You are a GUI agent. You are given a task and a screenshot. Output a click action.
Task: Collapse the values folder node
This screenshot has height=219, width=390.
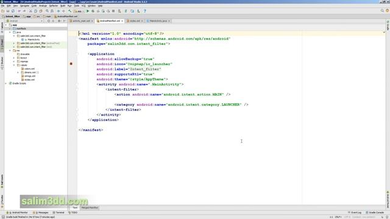click(14, 65)
